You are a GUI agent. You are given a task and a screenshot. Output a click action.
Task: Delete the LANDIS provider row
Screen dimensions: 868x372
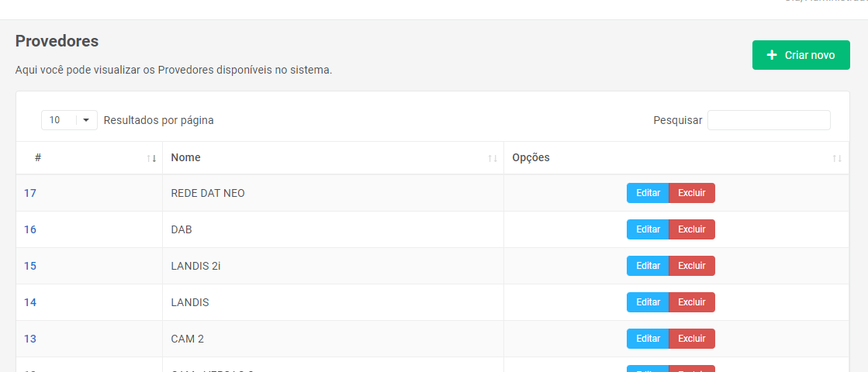click(x=691, y=302)
